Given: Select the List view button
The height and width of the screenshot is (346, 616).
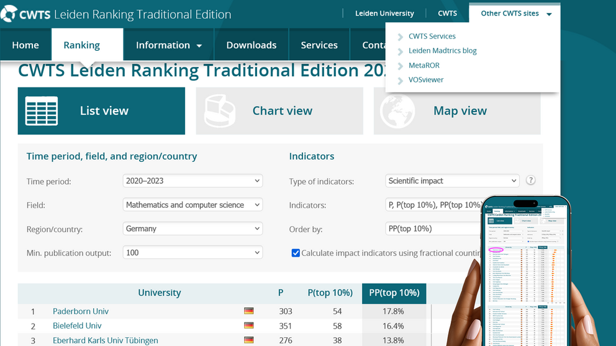Looking at the screenshot, I should tap(101, 111).
